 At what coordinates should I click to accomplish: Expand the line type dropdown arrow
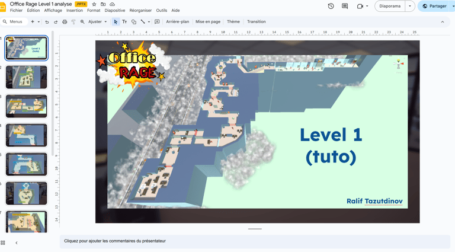149,22
